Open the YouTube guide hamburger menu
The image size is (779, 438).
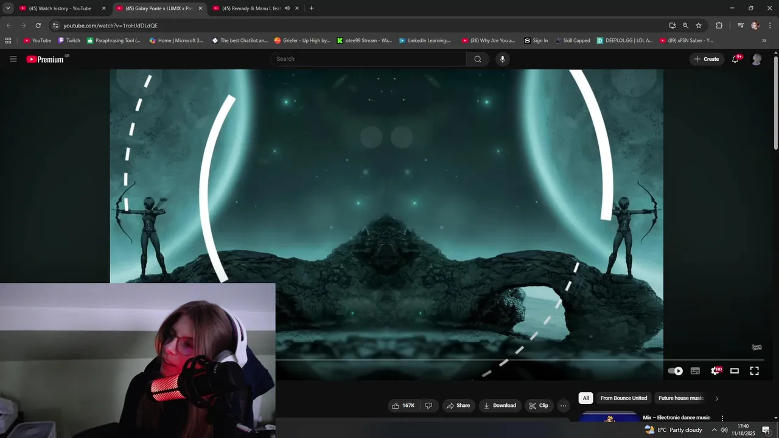(13, 59)
